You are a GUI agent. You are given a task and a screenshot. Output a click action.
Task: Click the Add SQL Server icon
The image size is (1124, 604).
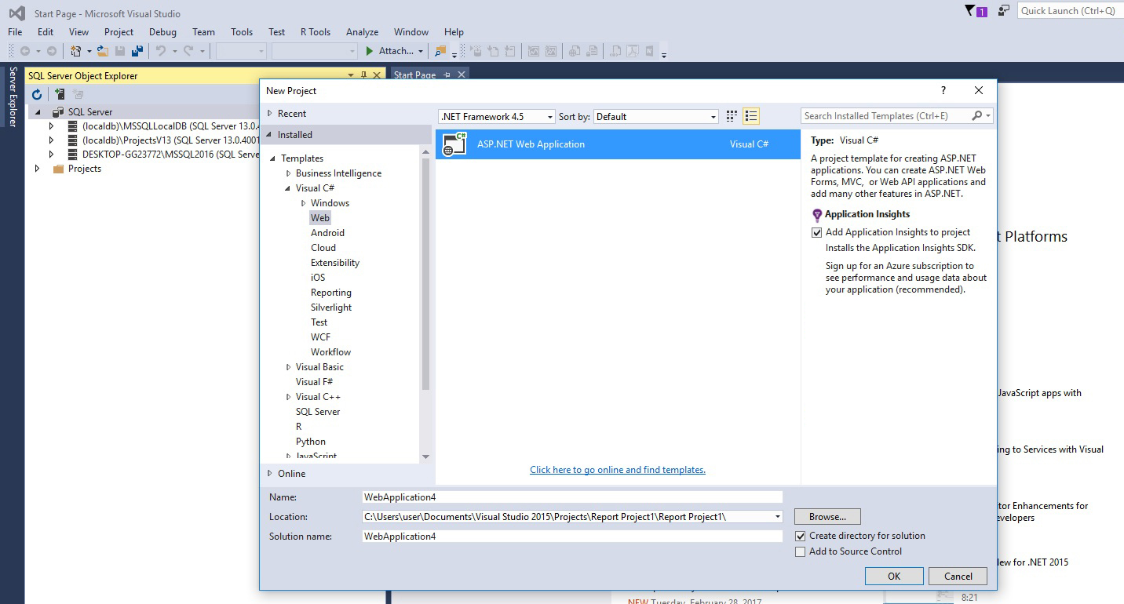(x=59, y=94)
